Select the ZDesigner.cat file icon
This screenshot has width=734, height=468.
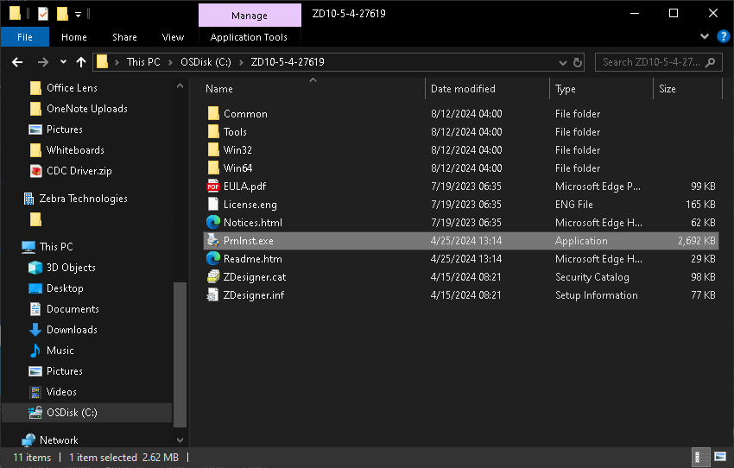[213, 277]
